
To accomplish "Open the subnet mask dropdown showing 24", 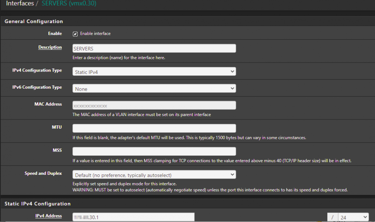I will (353, 217).
